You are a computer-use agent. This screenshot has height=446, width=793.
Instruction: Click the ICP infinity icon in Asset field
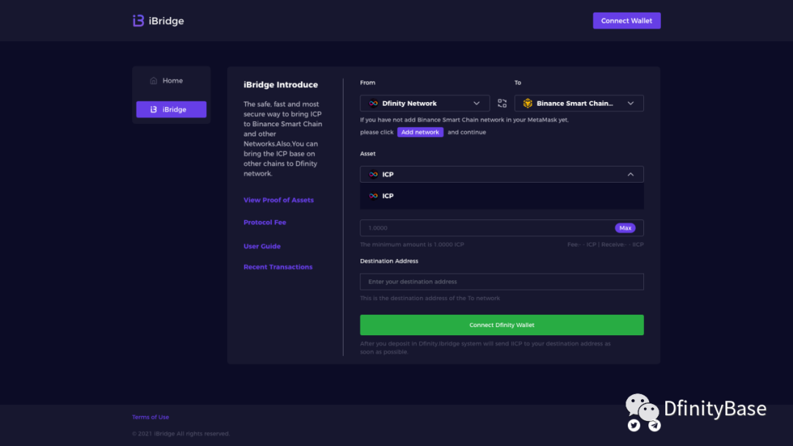tap(373, 175)
